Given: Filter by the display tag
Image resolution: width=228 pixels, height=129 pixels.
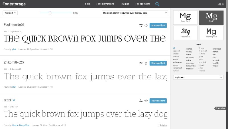Looking at the screenshot, I should coord(189,52).
